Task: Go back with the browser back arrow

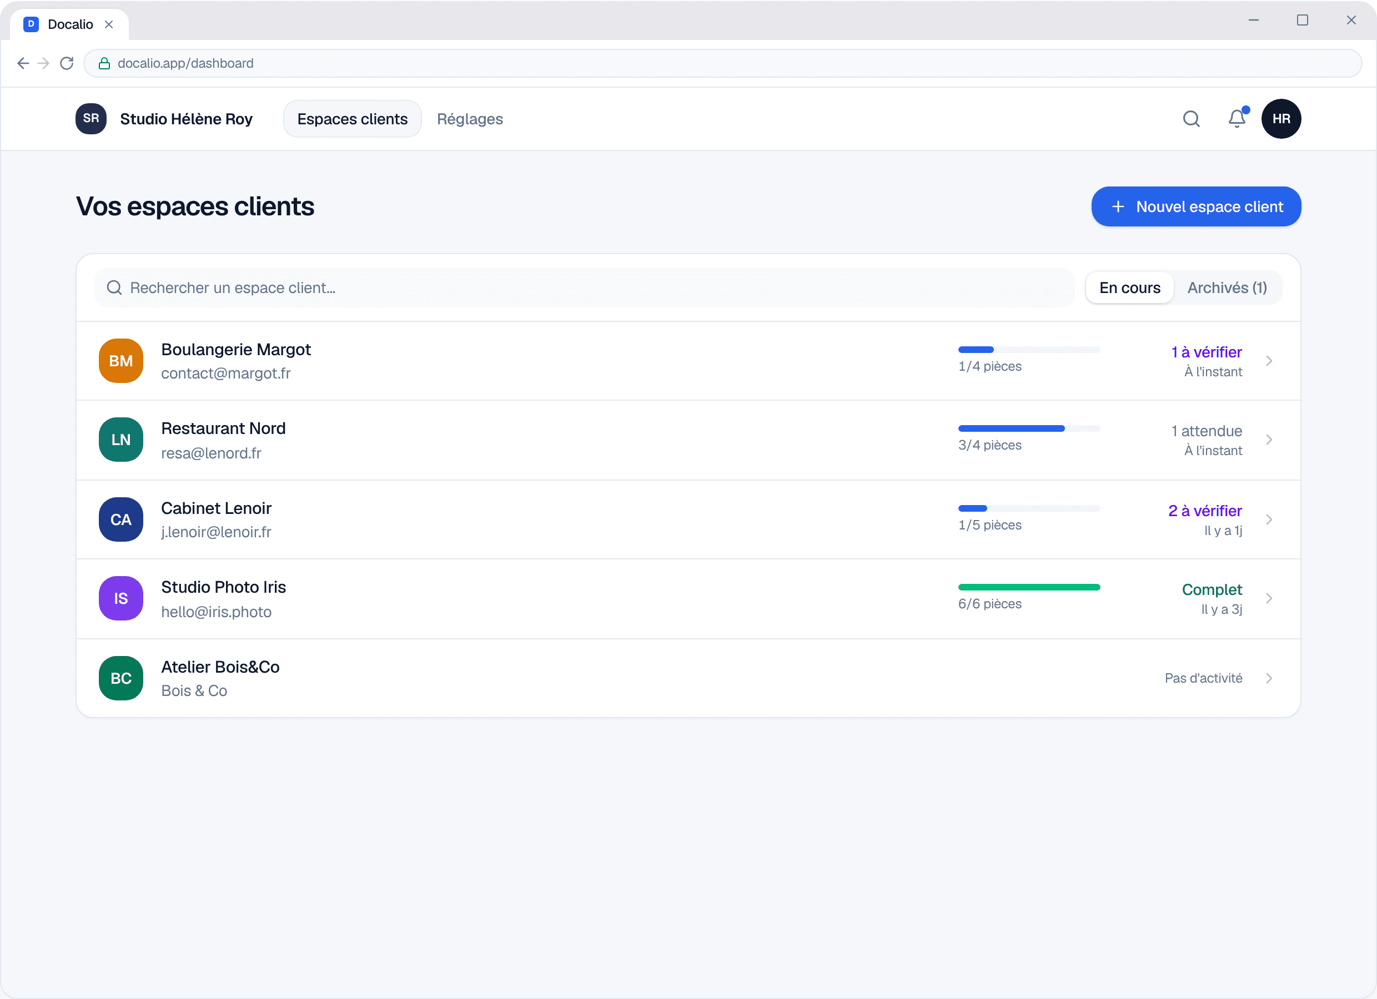Action: click(x=23, y=63)
